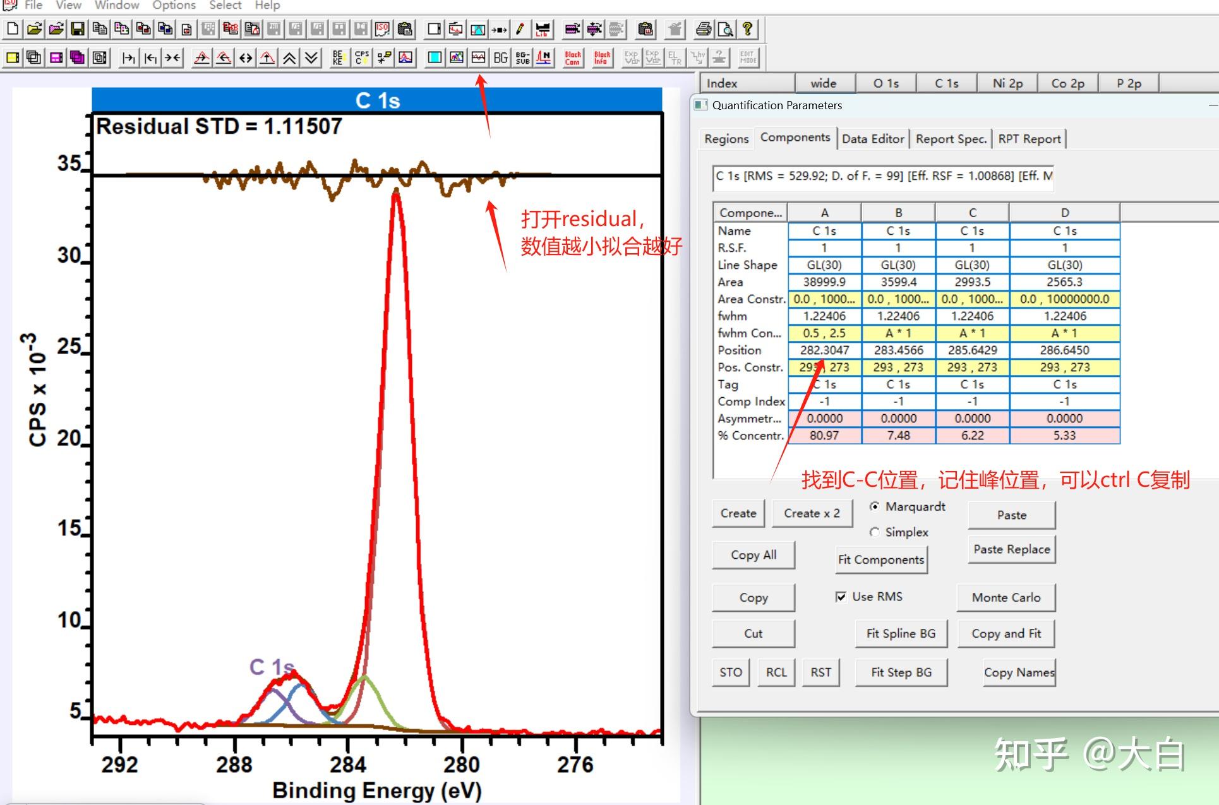This screenshot has width=1219, height=805.
Task: Select the Marquardt radio button
Action: coord(875,506)
